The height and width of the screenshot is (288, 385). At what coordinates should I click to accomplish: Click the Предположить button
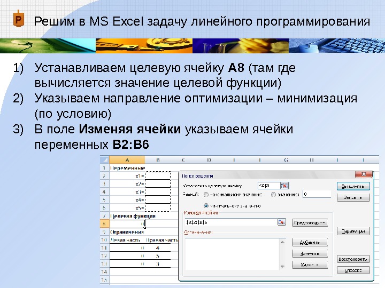pos(310,223)
